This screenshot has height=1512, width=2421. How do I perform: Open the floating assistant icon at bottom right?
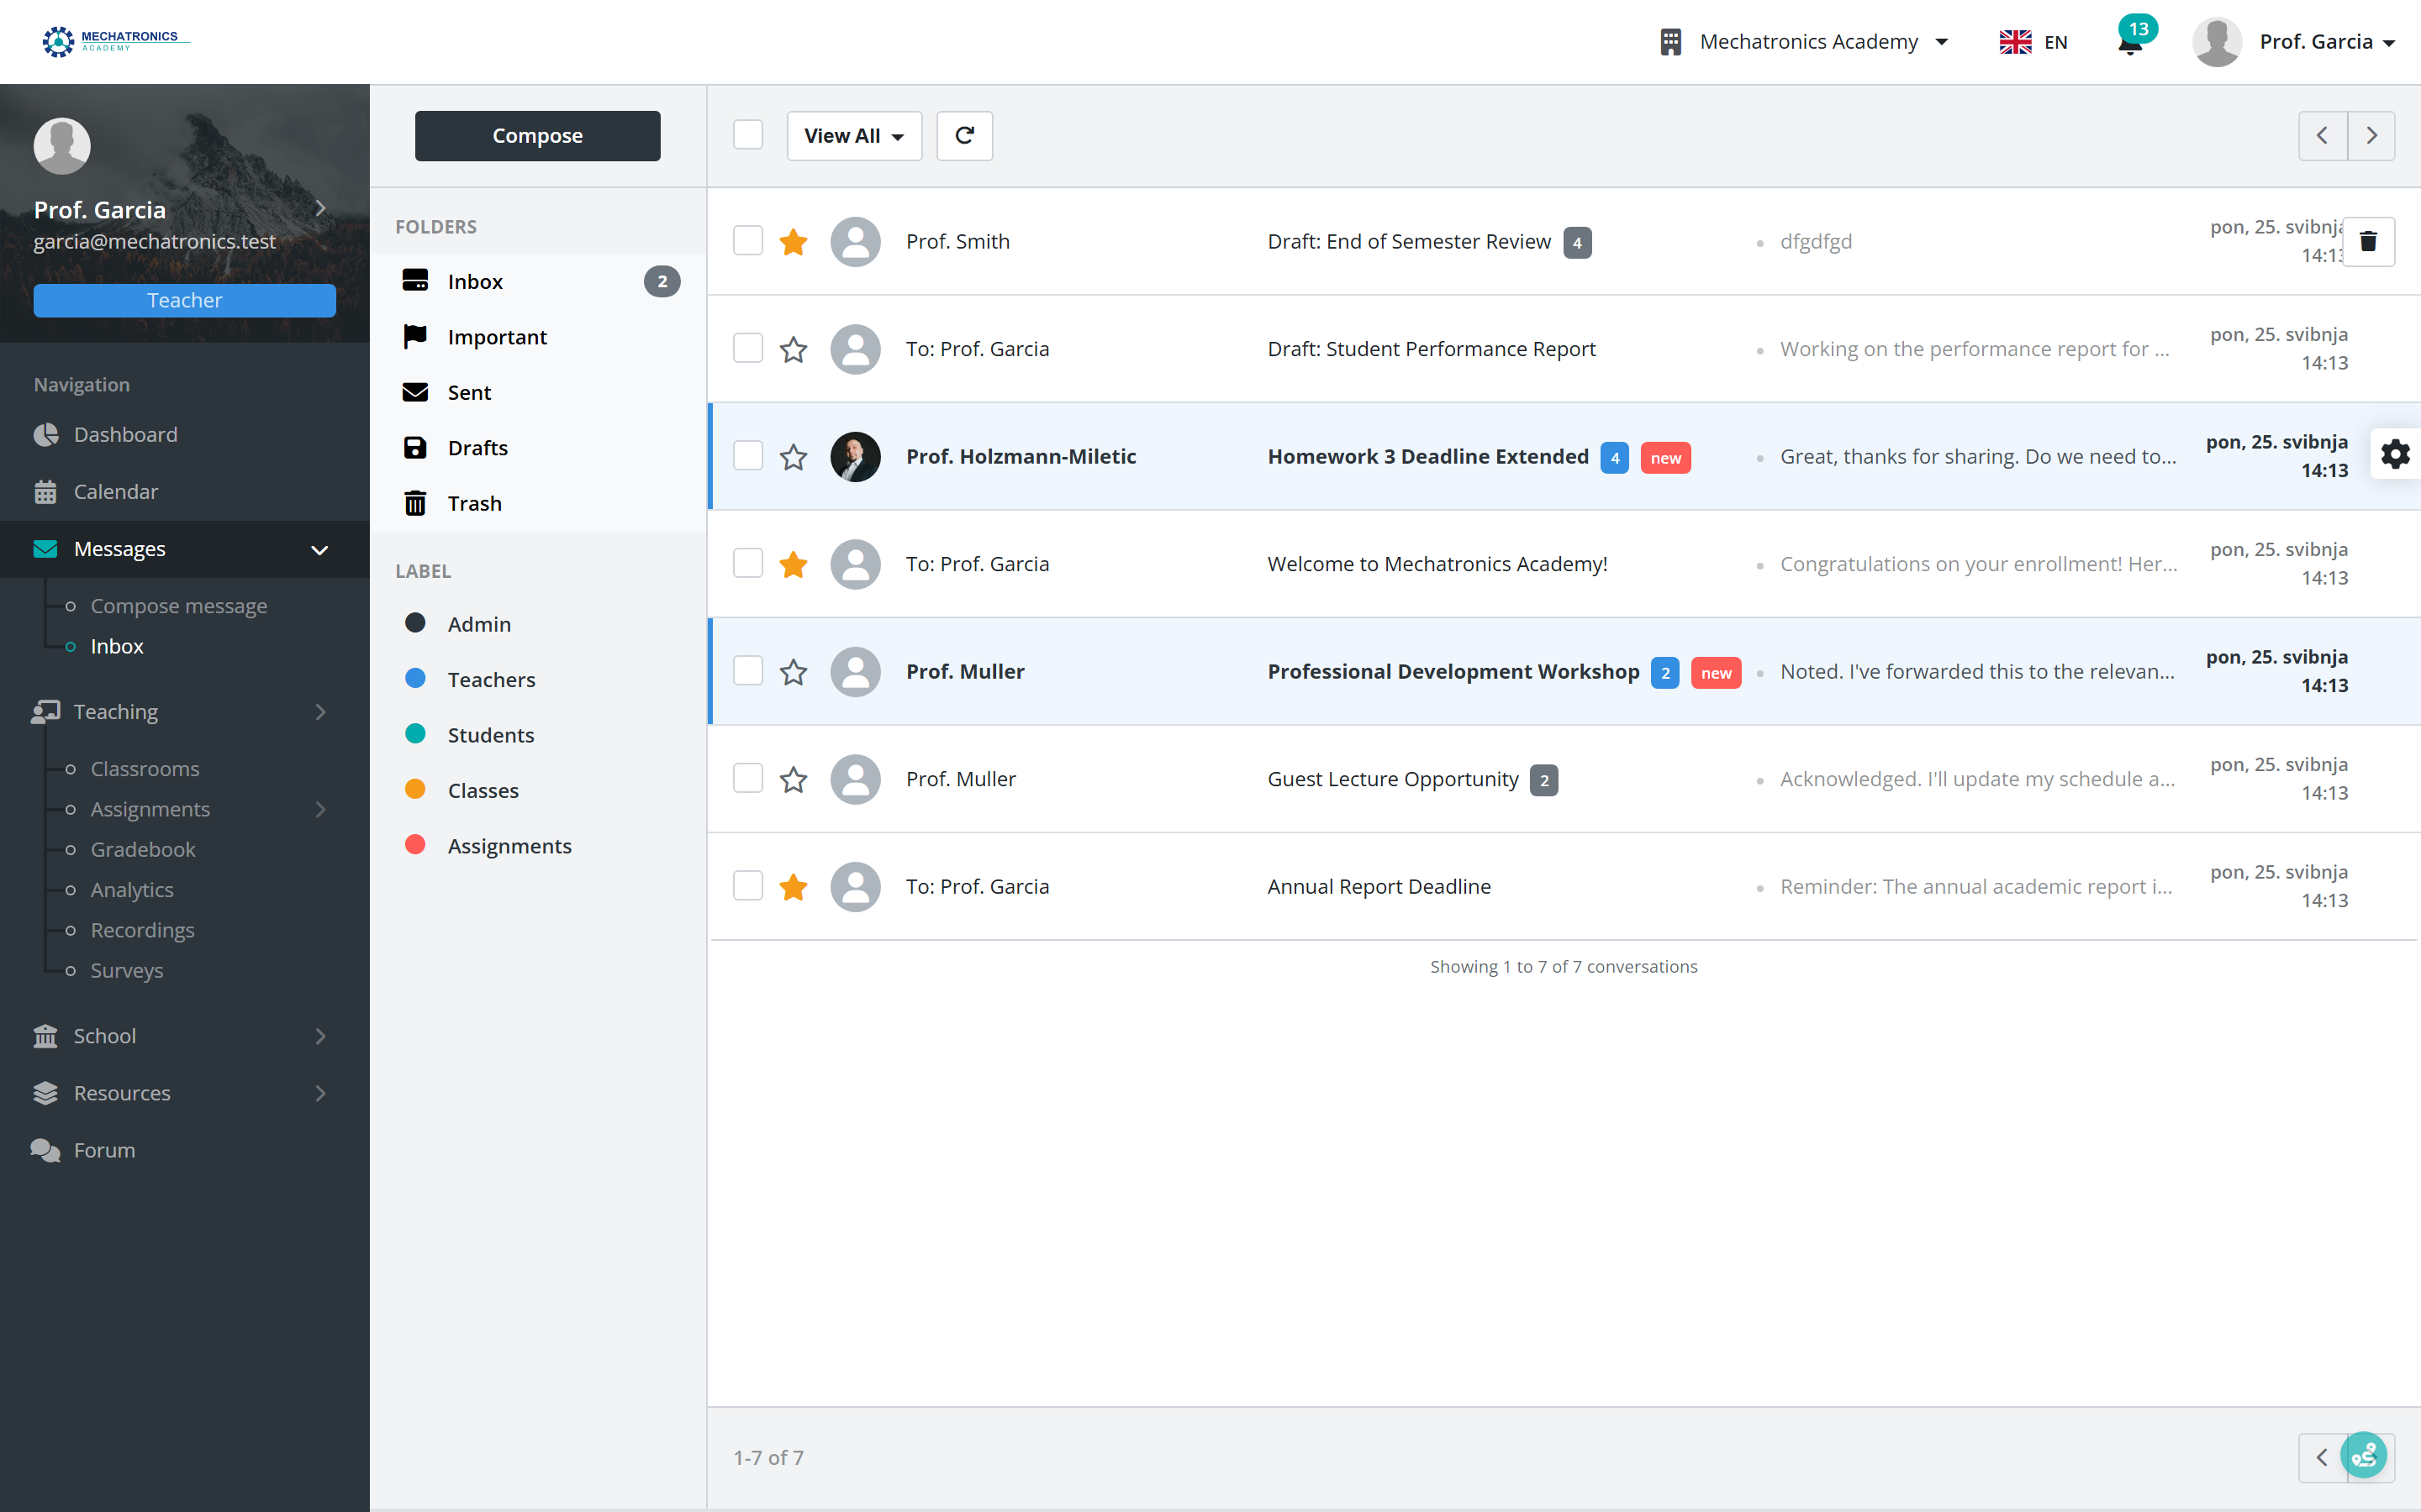pyautogui.click(x=2365, y=1456)
